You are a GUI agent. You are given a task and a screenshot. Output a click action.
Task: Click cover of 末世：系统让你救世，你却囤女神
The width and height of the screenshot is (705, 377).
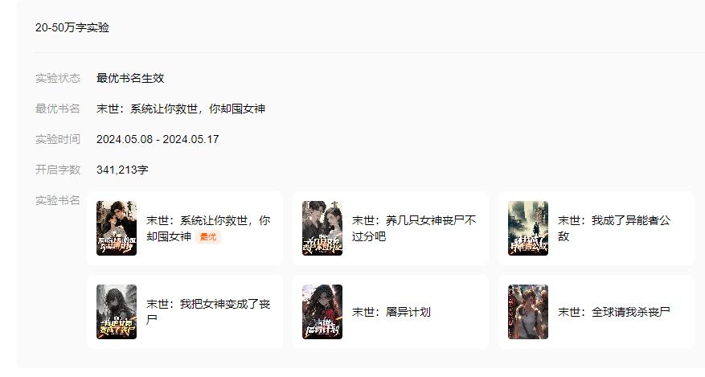point(117,228)
